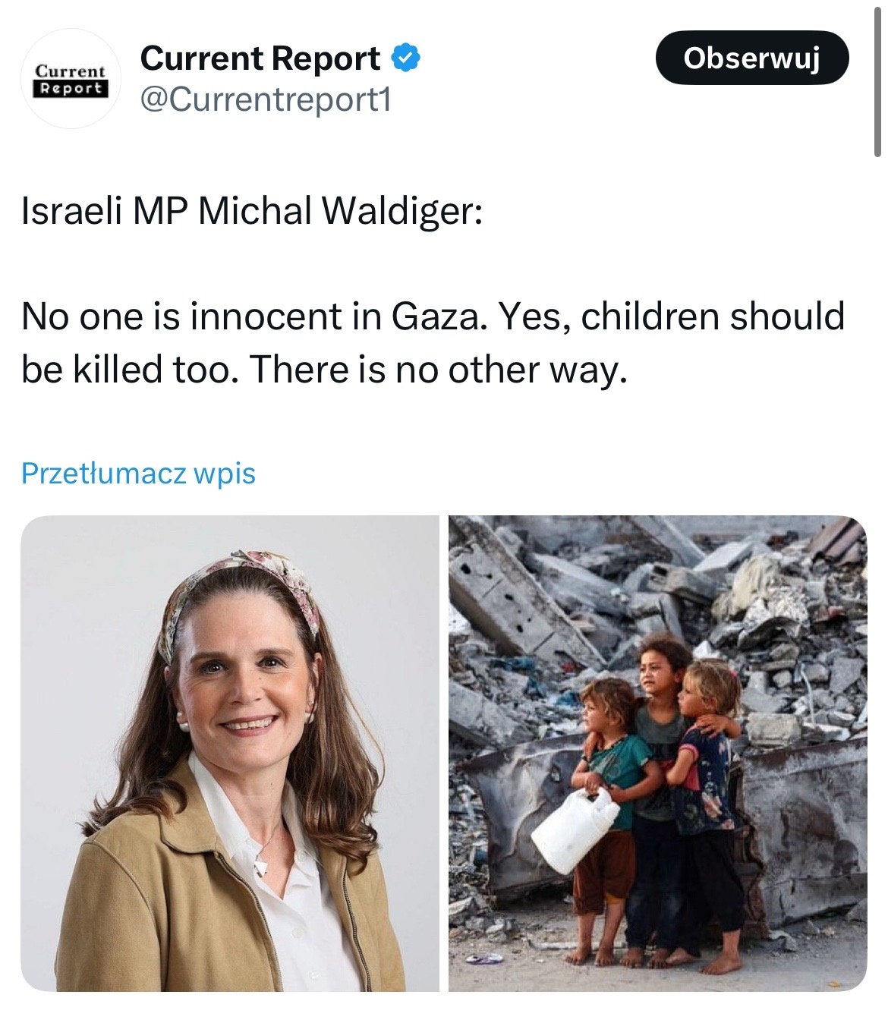Click the 'Israeli MP' heading line of post

point(251,213)
